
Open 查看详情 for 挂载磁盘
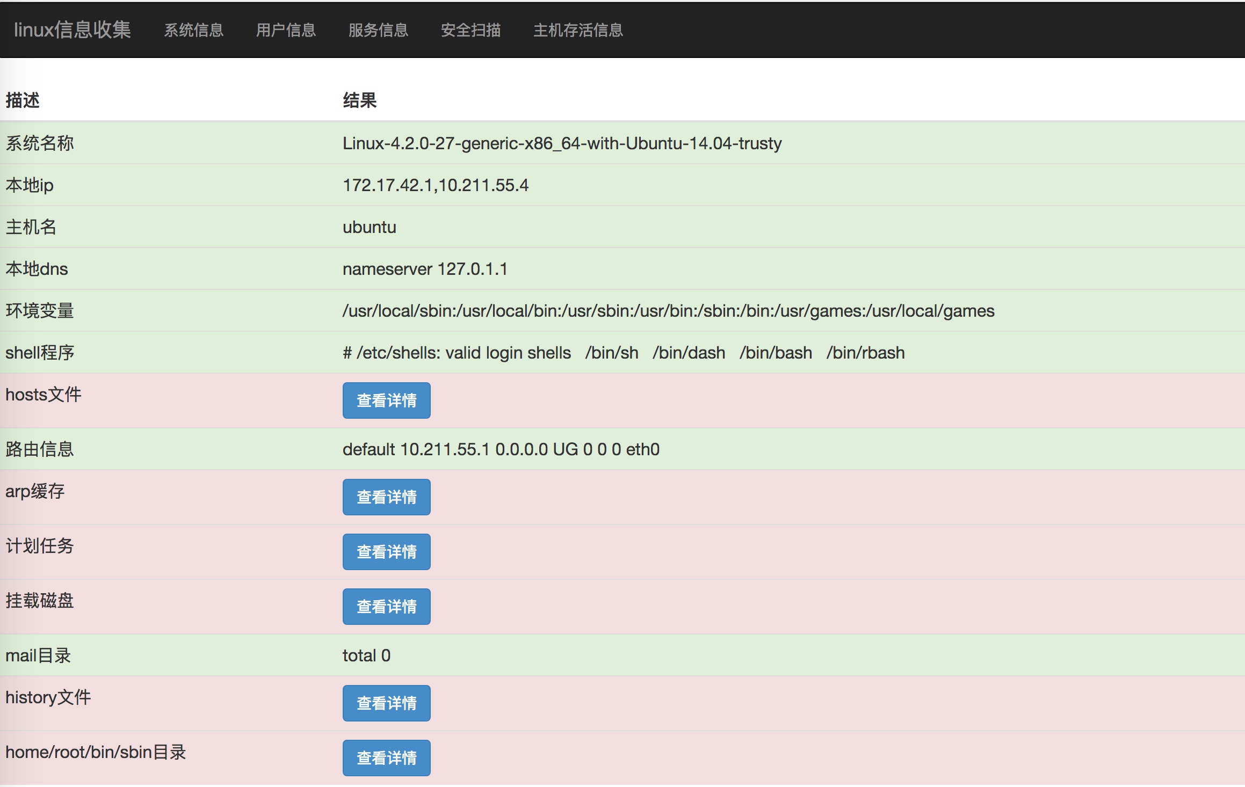(386, 607)
